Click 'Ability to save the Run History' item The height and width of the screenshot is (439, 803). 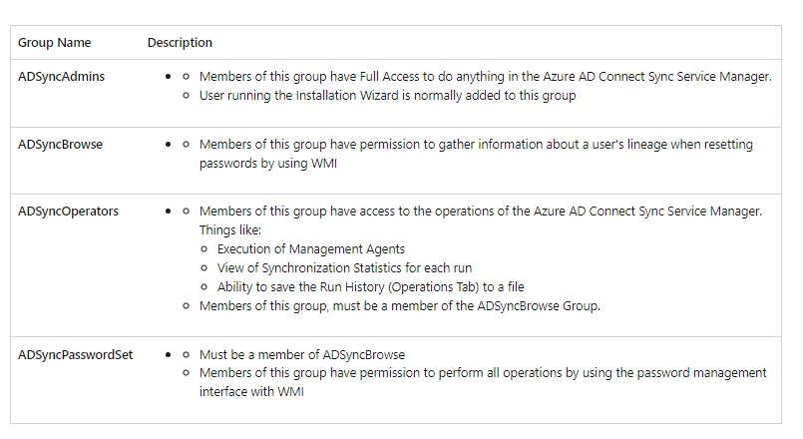pos(371,287)
